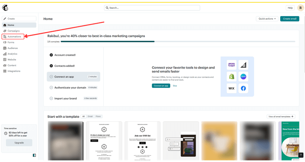
Task: Click the Canva app icon
Action: coord(243,77)
